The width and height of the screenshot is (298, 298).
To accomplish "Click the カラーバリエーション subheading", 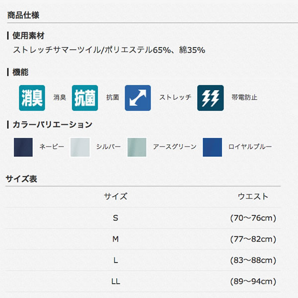I will pyautogui.click(x=52, y=125).
